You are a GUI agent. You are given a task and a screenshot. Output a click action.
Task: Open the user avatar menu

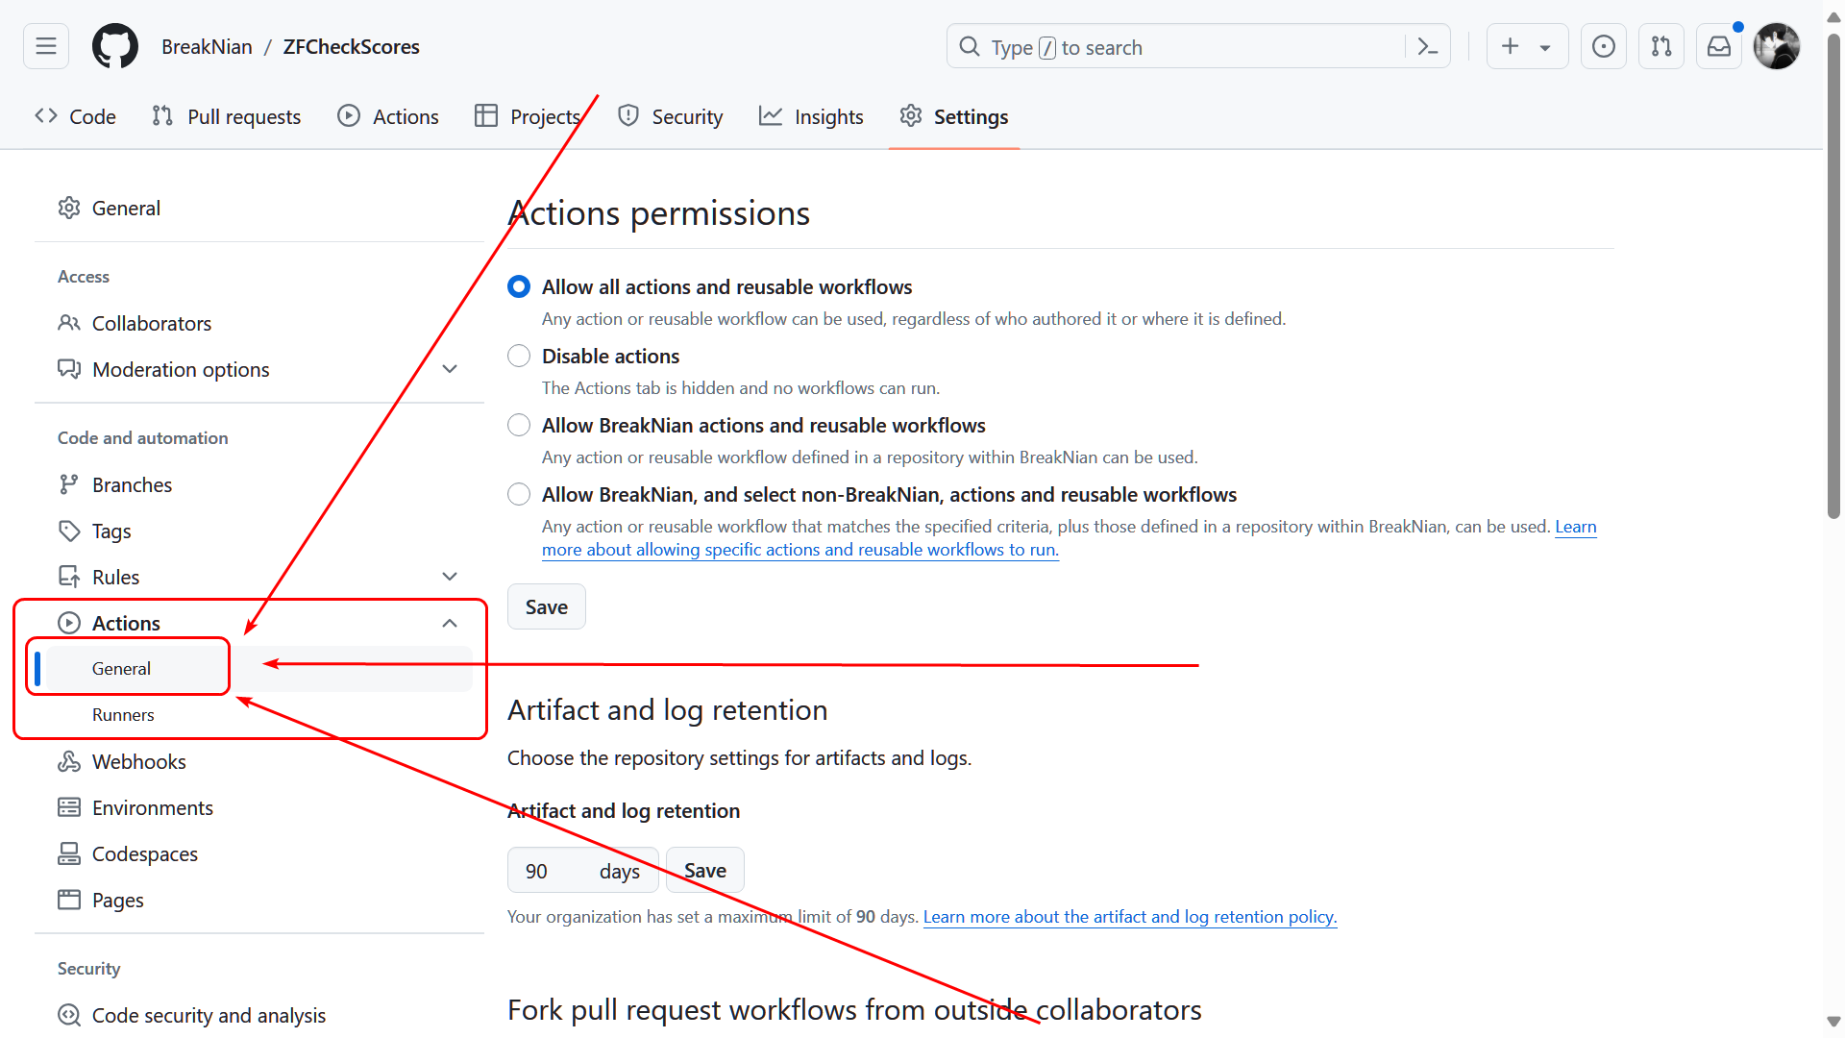pos(1777,46)
